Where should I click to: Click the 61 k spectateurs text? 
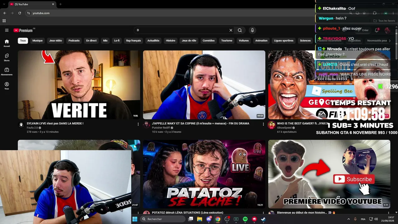tap(287, 132)
